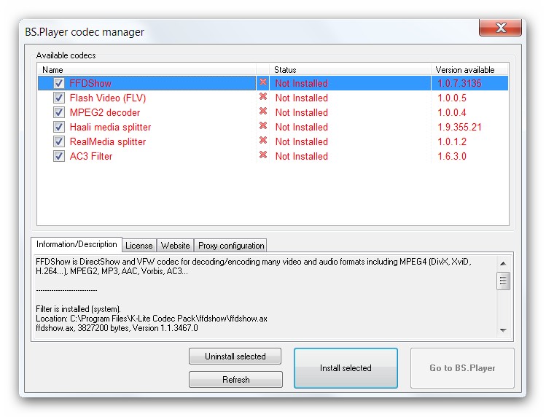This screenshot has width=546, height=417.
Task: Deselect the AC3 Filter checkbox
Action: [59, 156]
